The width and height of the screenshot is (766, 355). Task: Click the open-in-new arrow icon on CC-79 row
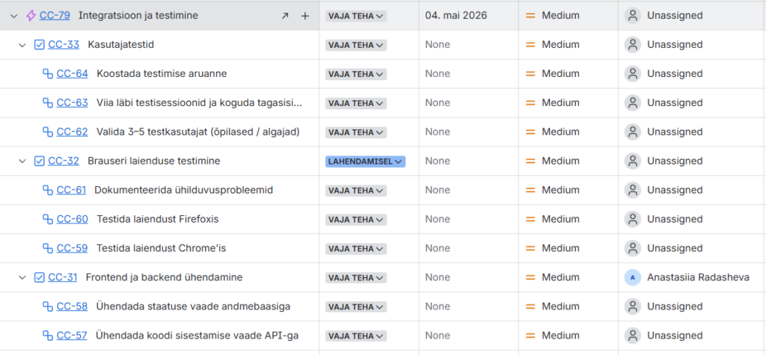point(285,16)
